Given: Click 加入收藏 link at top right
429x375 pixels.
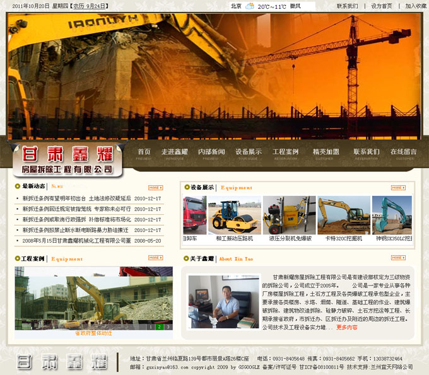Looking at the screenshot, I should (x=415, y=6).
